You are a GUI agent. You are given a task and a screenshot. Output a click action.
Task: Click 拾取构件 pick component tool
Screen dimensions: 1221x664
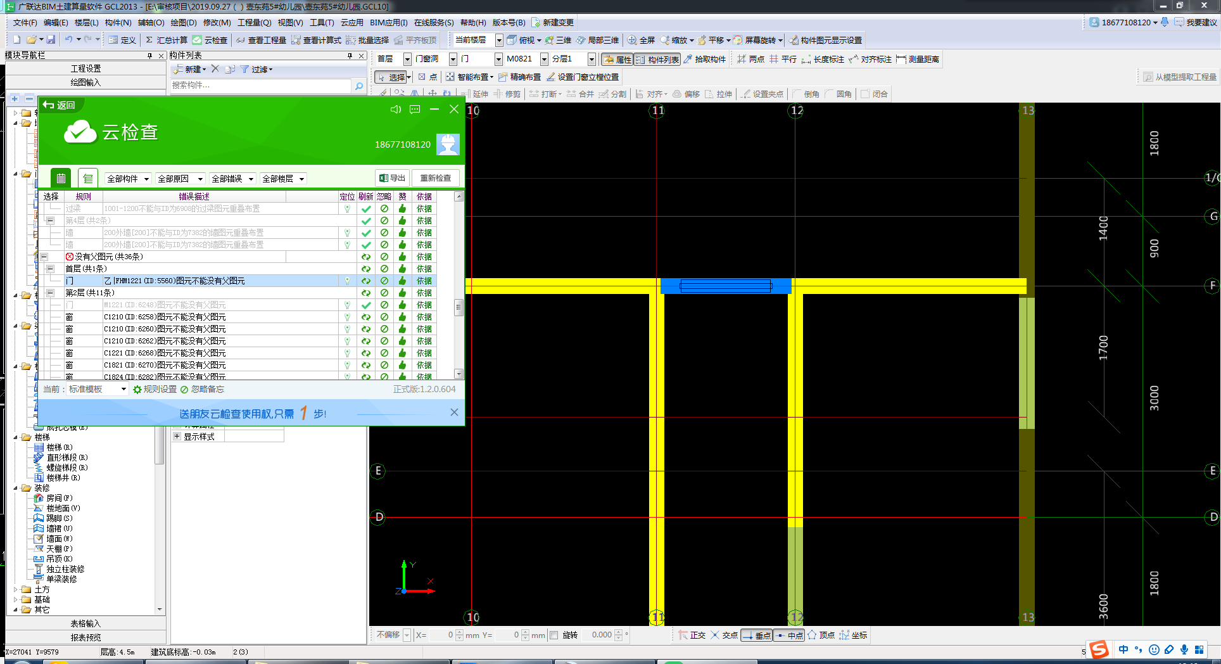point(704,59)
